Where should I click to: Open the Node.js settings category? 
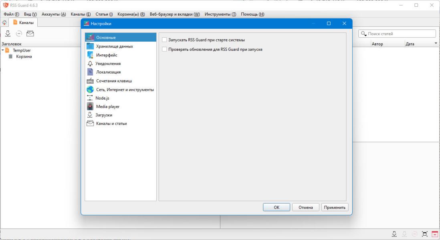coord(120,98)
